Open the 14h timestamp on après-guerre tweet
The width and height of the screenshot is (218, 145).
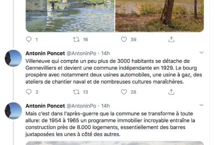[x=105, y=106]
